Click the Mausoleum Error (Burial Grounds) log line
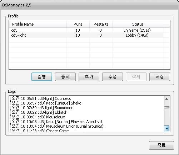This screenshot has height=155, width=179. point(56,126)
